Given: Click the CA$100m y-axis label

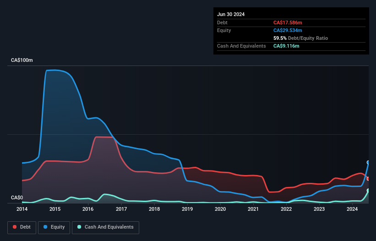Looking at the screenshot, I should [x=22, y=60].
